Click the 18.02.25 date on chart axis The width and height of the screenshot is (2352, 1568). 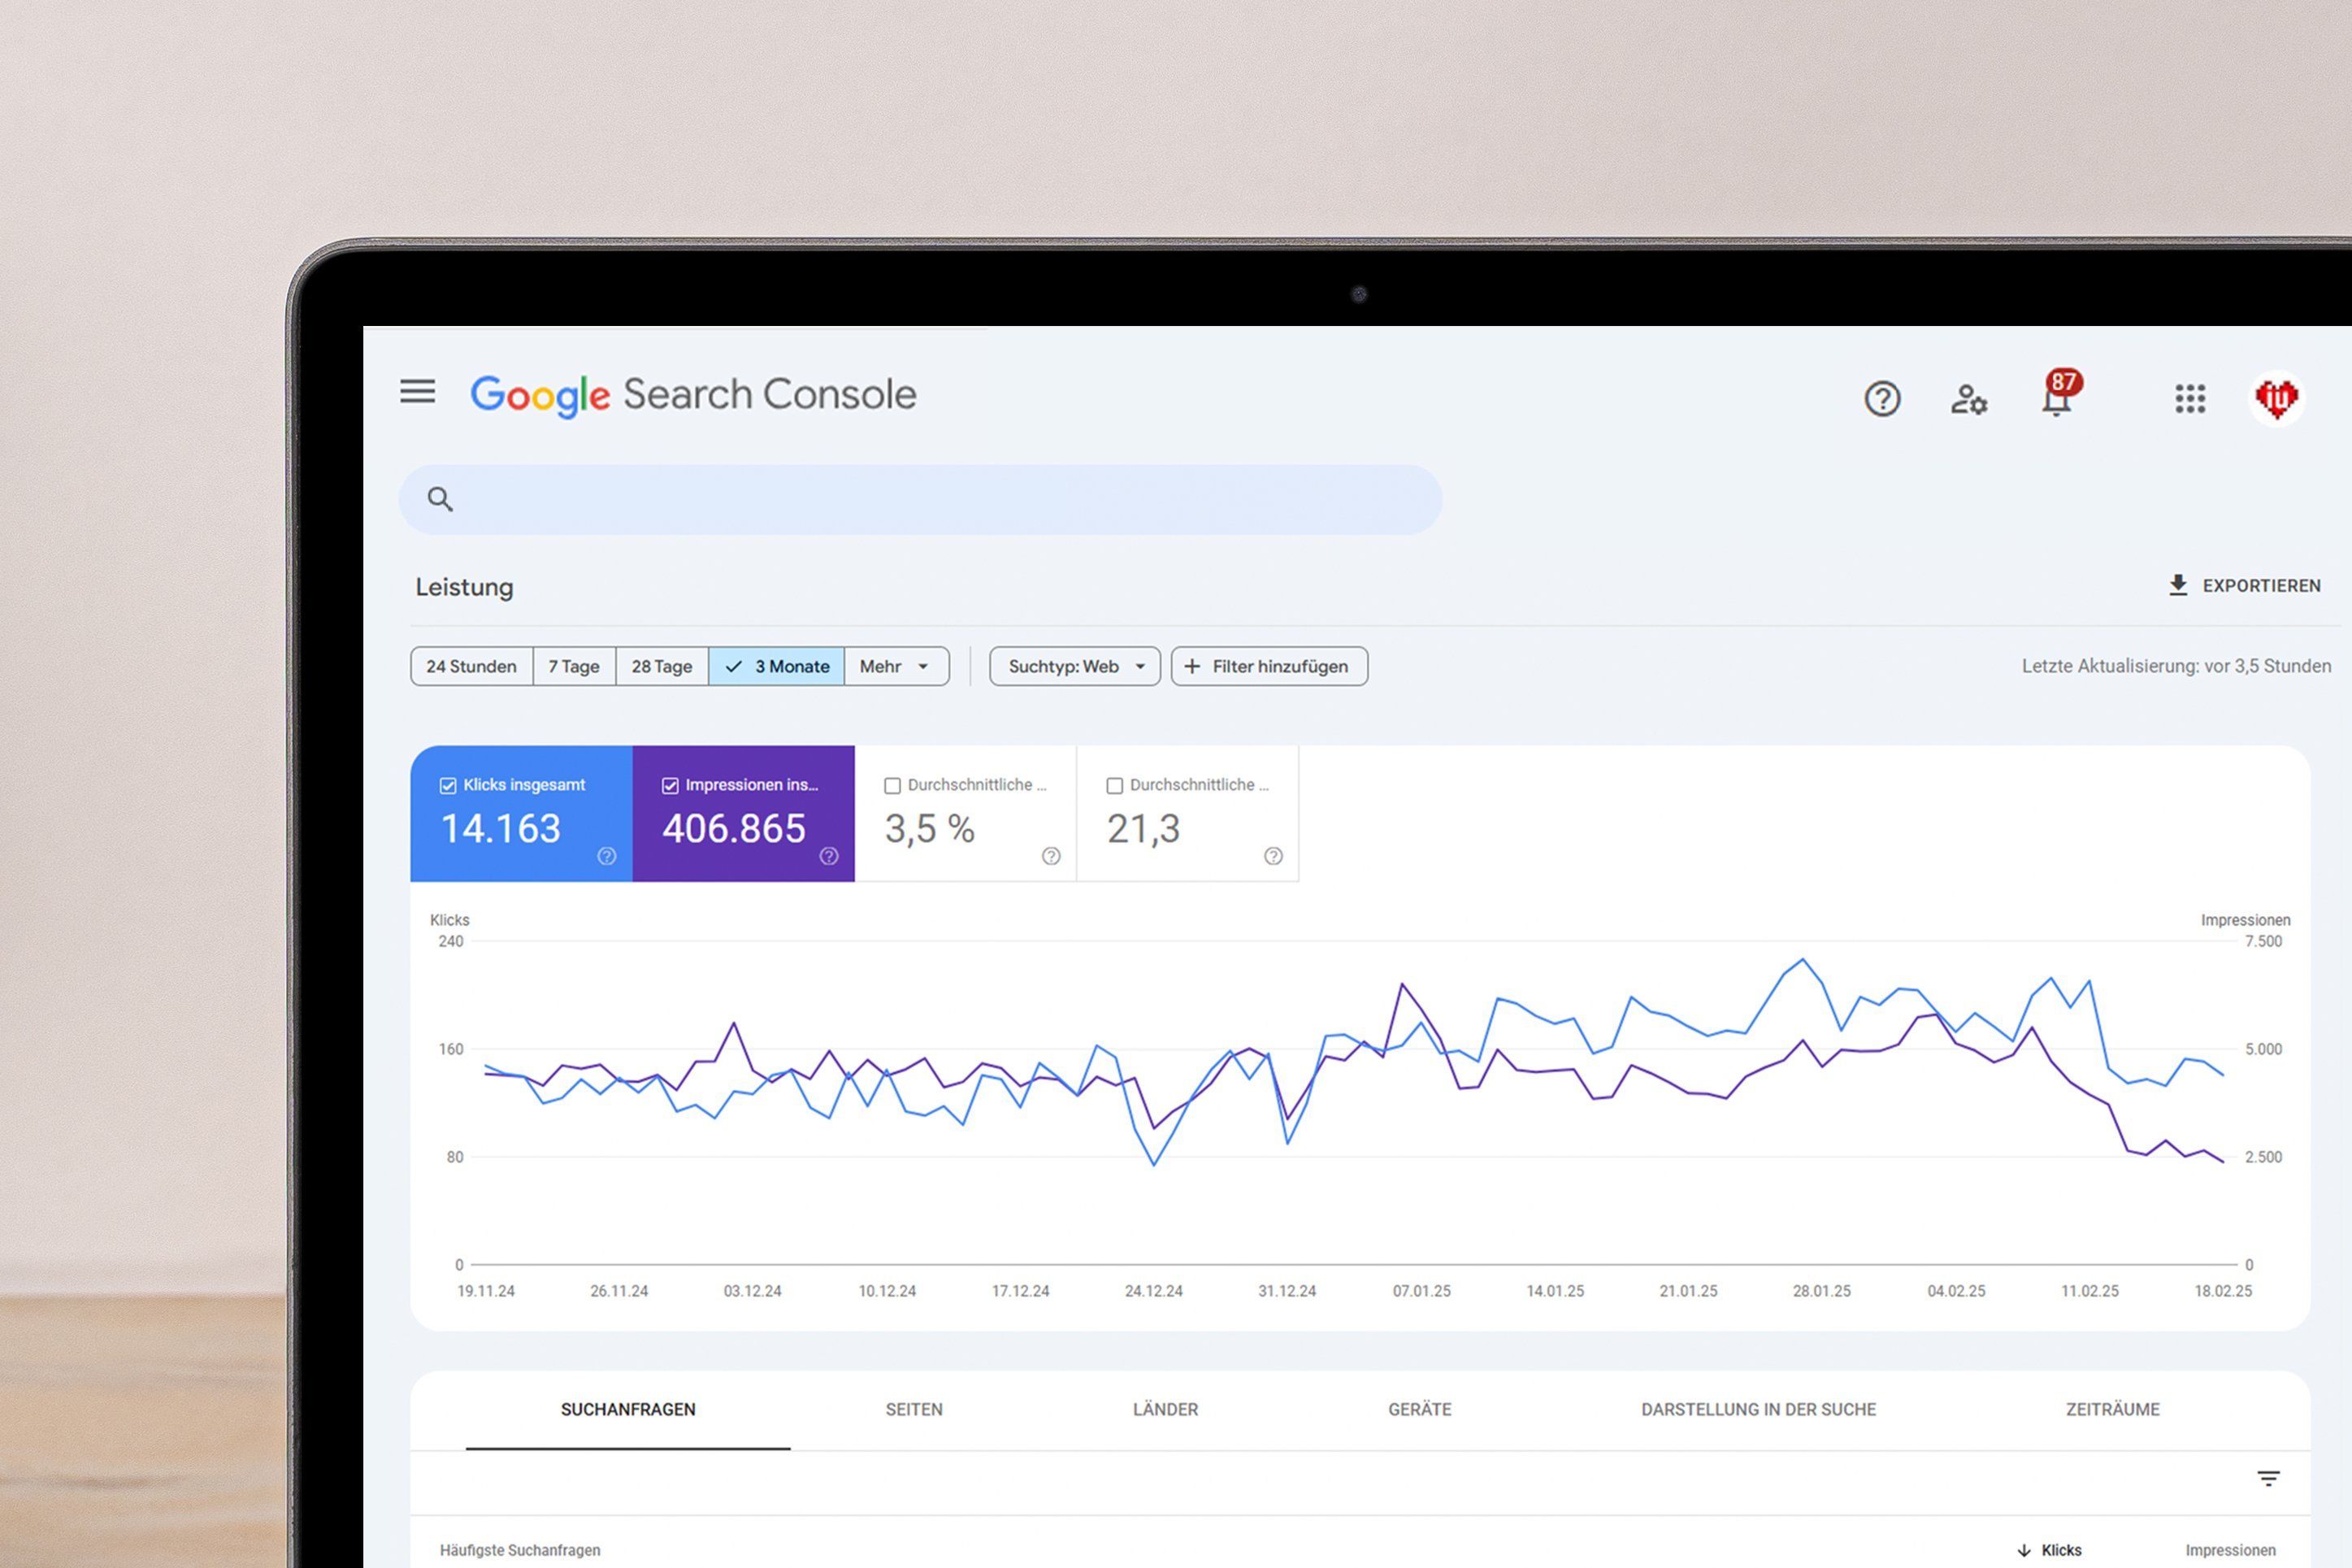coord(2223,1291)
